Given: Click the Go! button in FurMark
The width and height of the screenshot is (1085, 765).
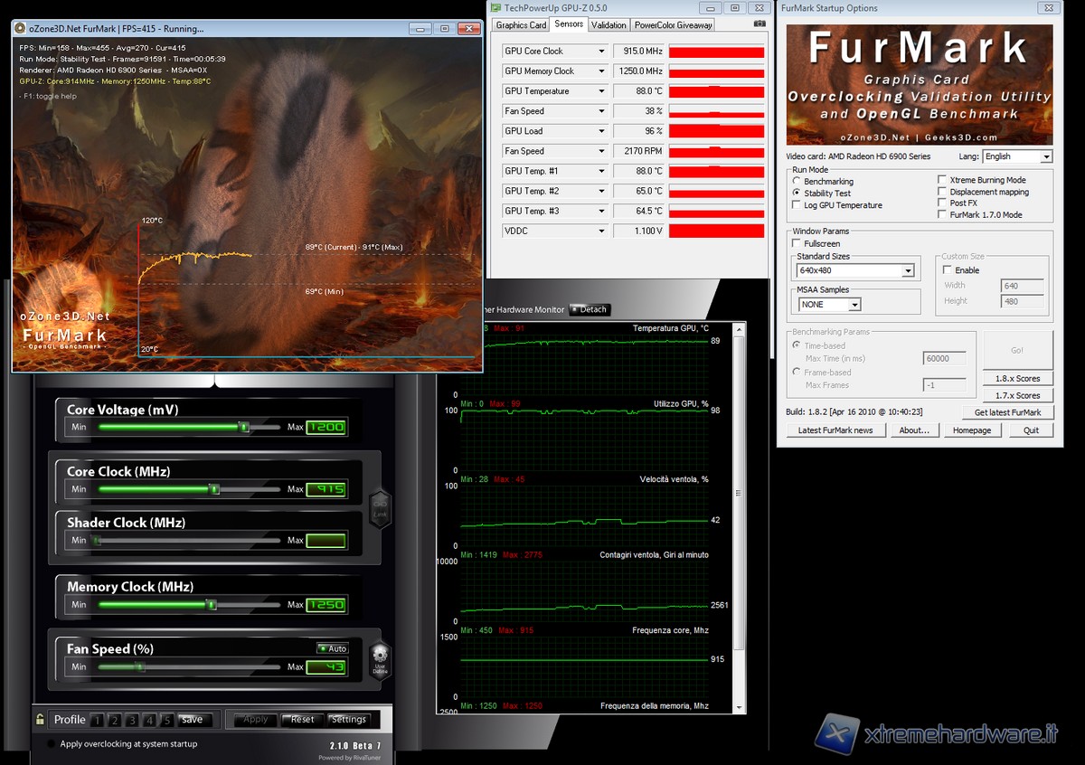Looking at the screenshot, I should 1018,349.
